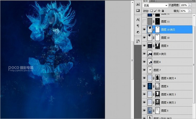The height and width of the screenshot is (119, 196).
Task: Click the lock transparent pixels icon
Action: click(x=152, y=11)
